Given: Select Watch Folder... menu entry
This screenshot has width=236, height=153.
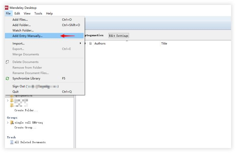Looking at the screenshot, I should 44,31.
